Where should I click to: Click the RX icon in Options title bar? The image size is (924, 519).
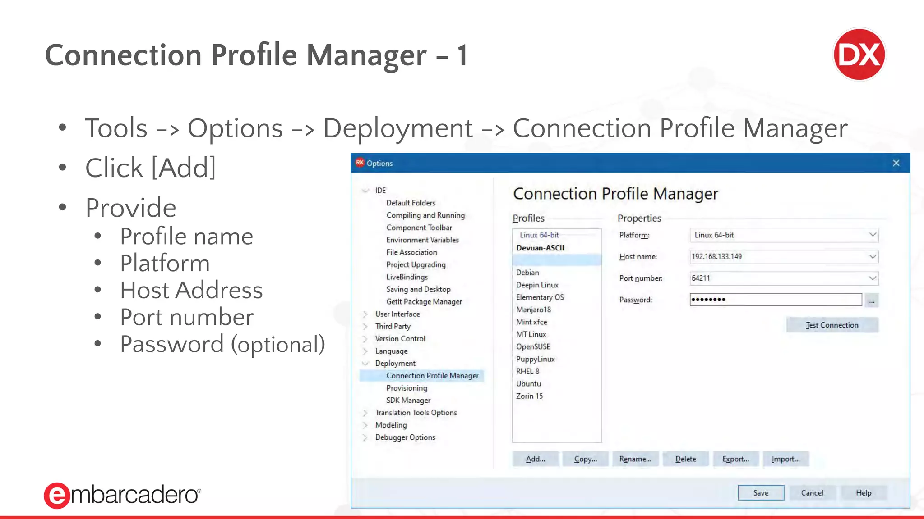coord(360,163)
